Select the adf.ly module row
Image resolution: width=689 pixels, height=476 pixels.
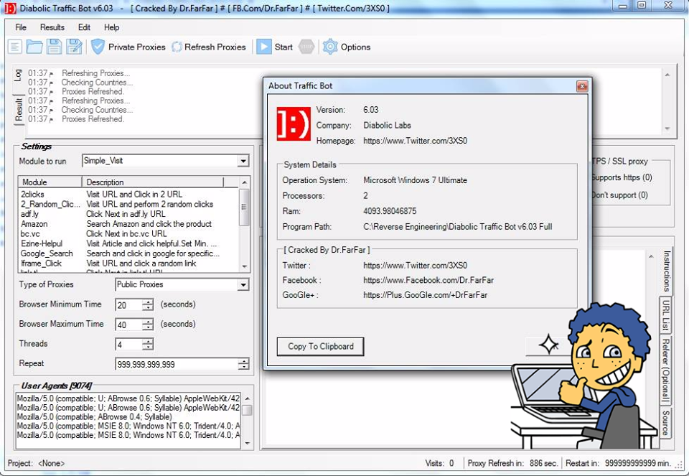[128, 214]
